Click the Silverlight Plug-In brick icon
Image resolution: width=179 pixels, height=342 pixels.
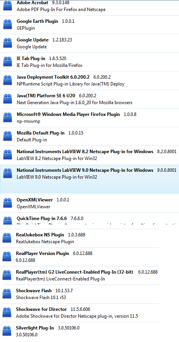coord(7,331)
